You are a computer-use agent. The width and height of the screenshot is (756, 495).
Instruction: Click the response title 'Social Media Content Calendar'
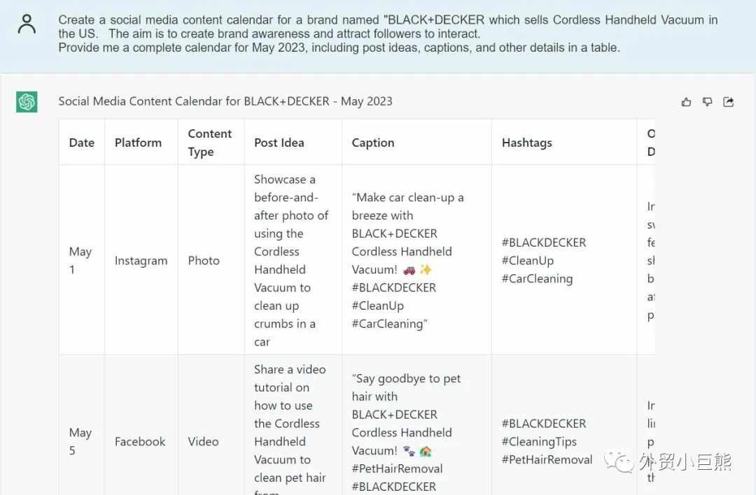point(225,101)
